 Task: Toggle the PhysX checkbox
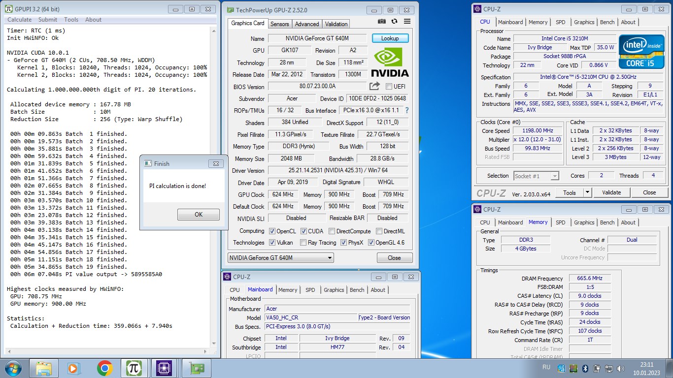click(x=343, y=243)
